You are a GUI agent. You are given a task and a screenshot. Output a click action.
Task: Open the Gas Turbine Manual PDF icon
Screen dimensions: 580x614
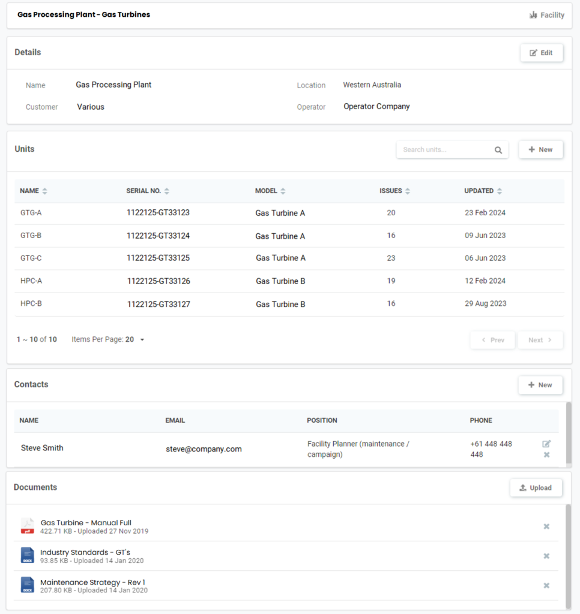(x=28, y=526)
